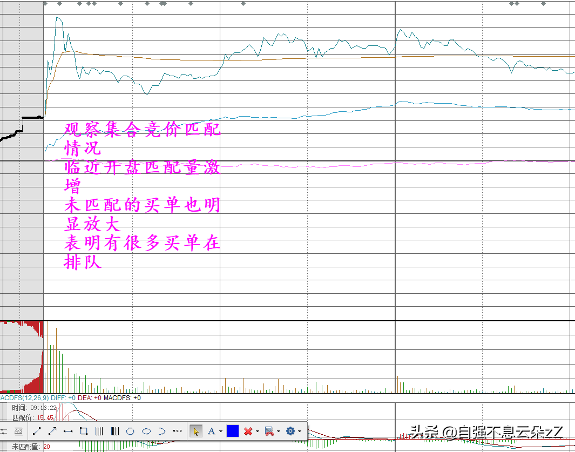Screen dimensions: 575x452
Task: Click the AG label icon in toolbar
Action: tap(18, 431)
